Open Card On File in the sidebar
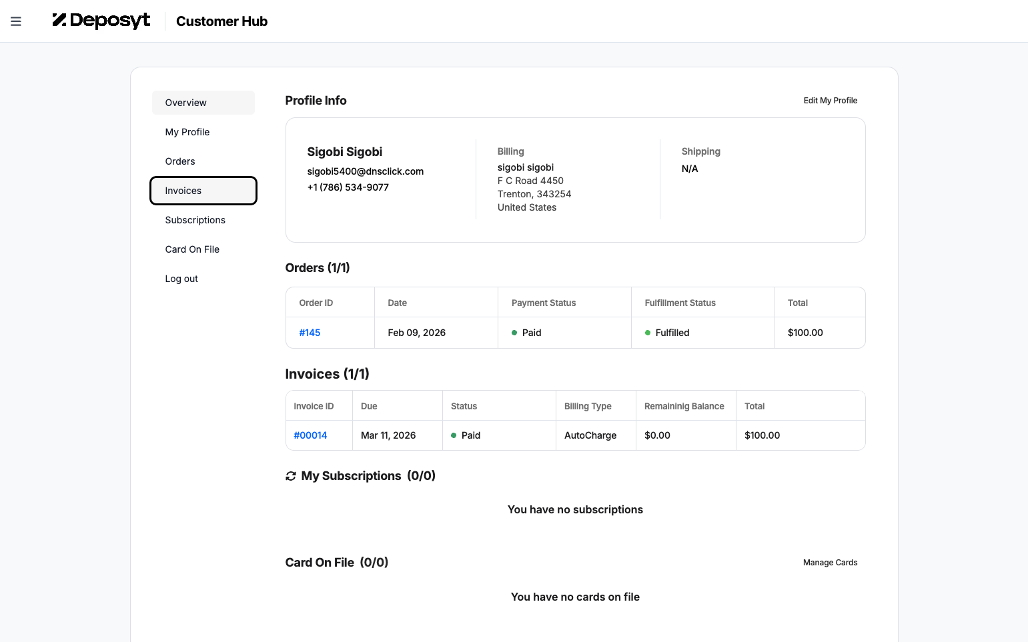The width and height of the screenshot is (1028, 642). point(203,249)
